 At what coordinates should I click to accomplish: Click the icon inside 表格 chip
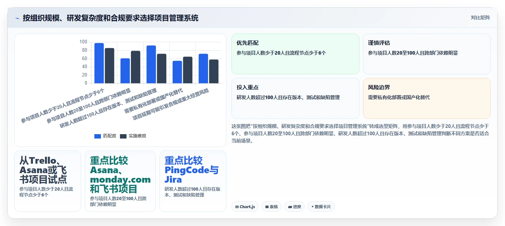[x=267, y=207]
